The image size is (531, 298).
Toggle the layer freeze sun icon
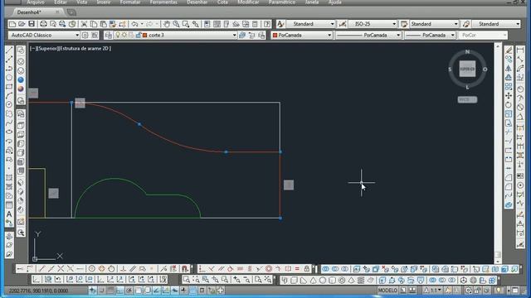pos(124,35)
